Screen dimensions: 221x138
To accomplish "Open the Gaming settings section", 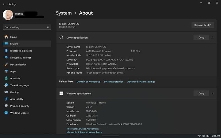I will [14, 92].
